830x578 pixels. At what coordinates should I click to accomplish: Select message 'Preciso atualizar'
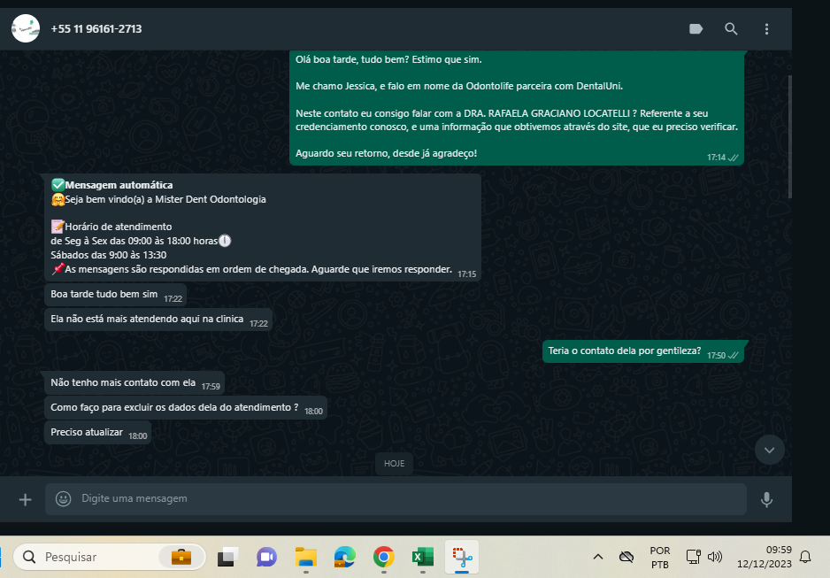pyautogui.click(x=98, y=433)
